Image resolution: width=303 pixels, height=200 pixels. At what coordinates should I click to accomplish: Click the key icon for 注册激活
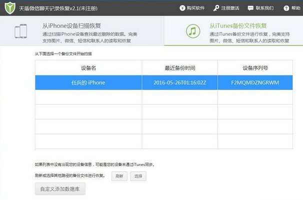click(216, 8)
